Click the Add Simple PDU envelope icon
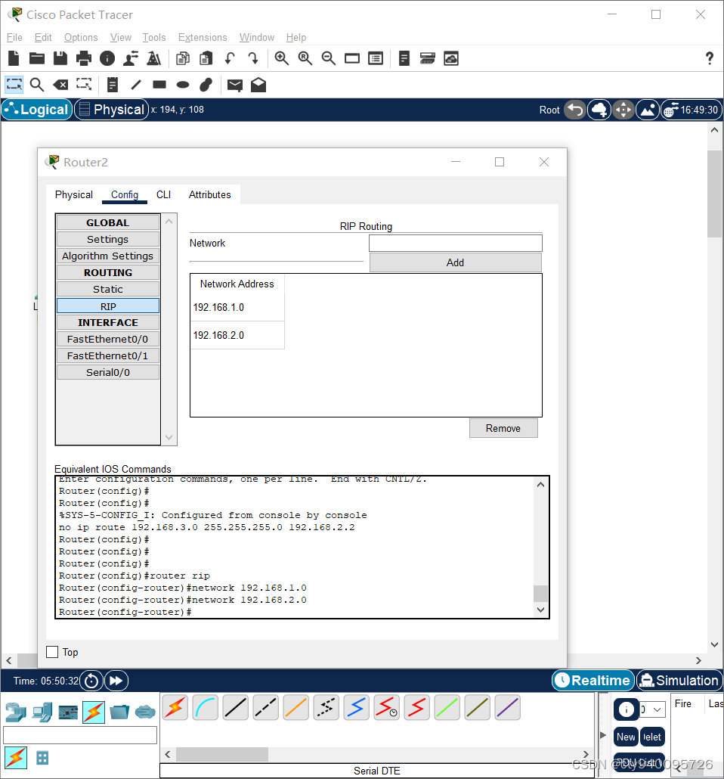This screenshot has height=779, width=724. point(235,85)
